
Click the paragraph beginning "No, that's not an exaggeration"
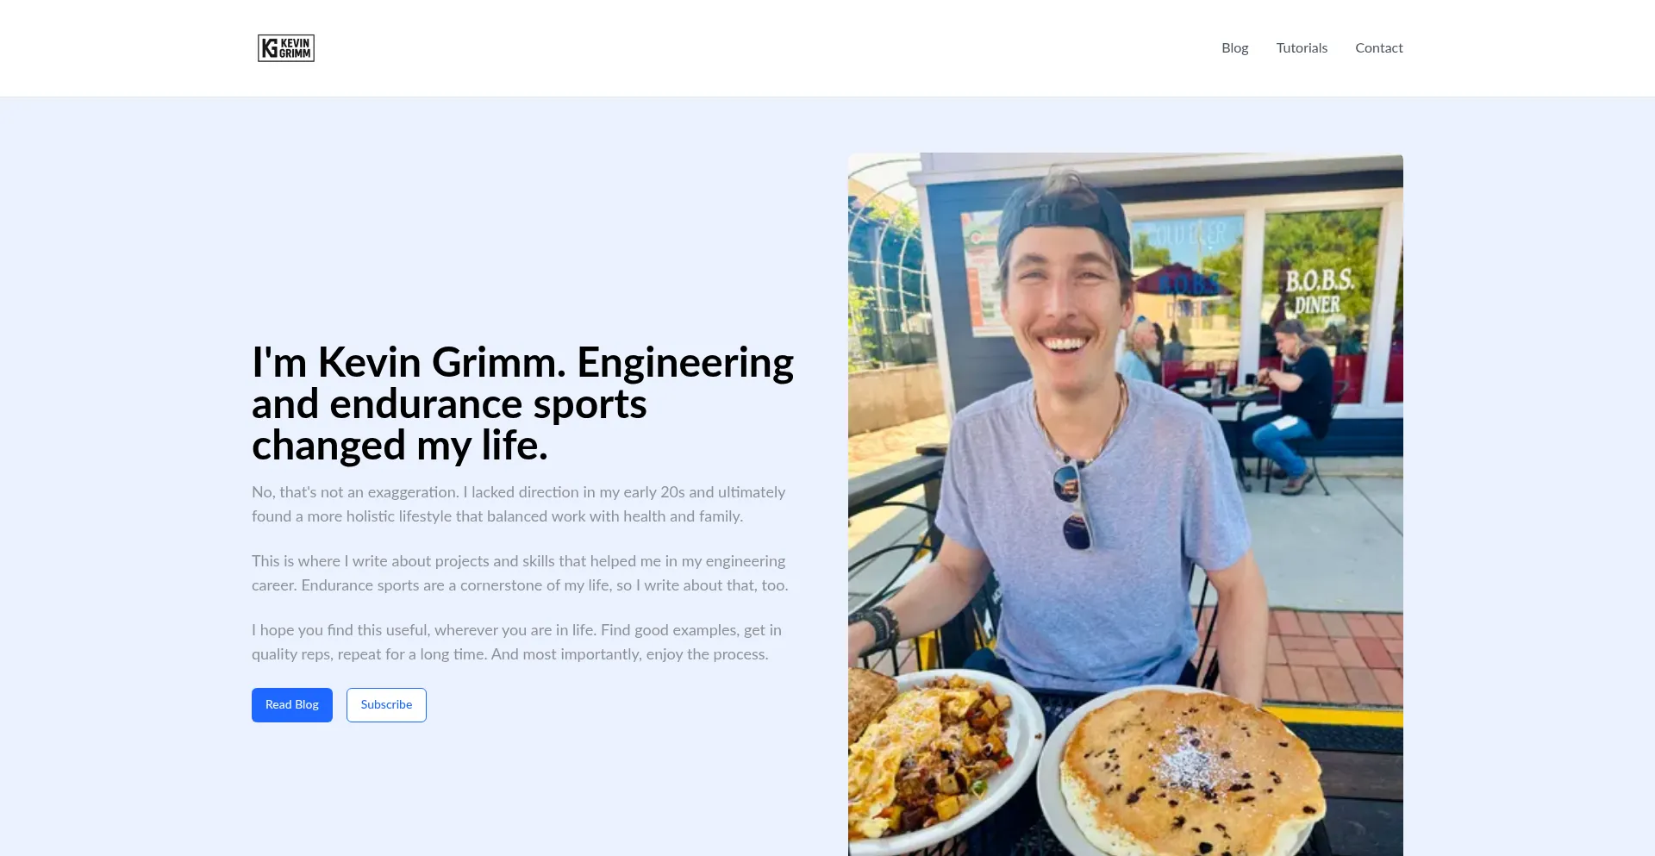519,504
